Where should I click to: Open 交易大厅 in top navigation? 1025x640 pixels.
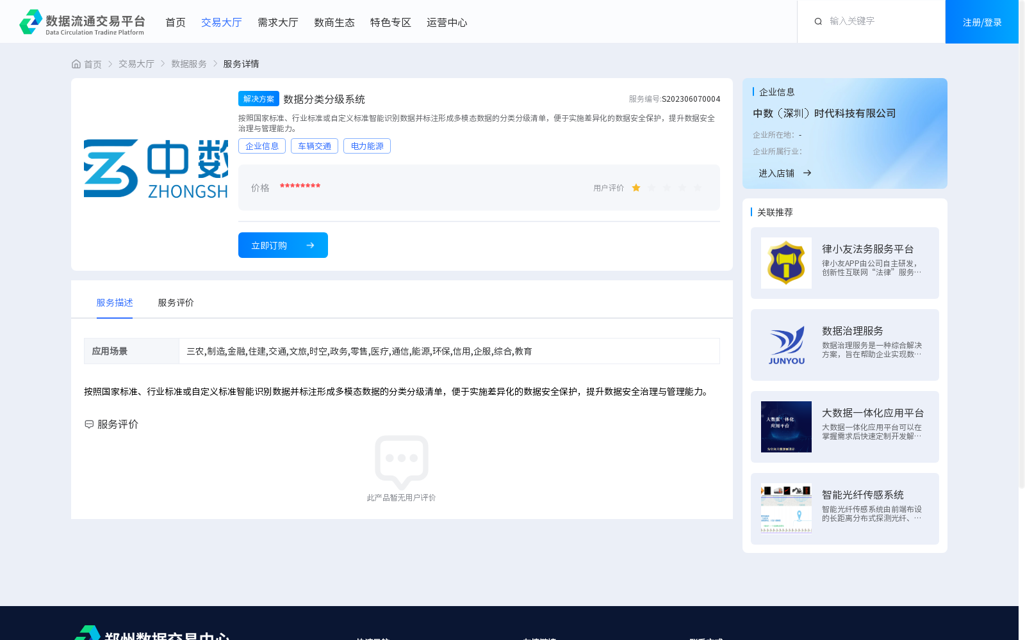point(222,22)
